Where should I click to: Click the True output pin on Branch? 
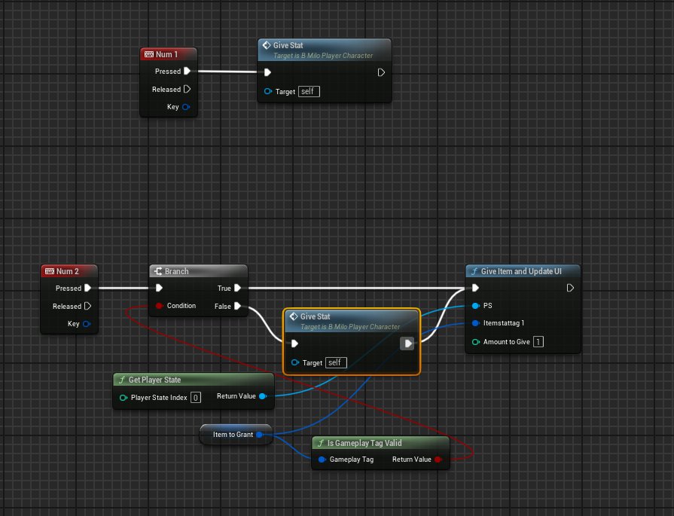237,288
